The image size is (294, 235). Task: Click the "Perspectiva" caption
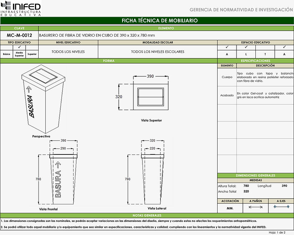(41, 136)
